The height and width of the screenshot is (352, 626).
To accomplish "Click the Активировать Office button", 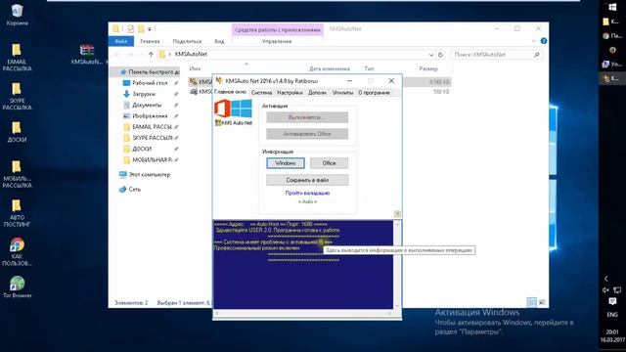I will point(307,134).
